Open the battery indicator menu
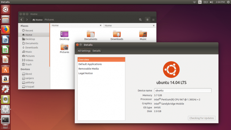 pyautogui.click(x=206, y=2)
